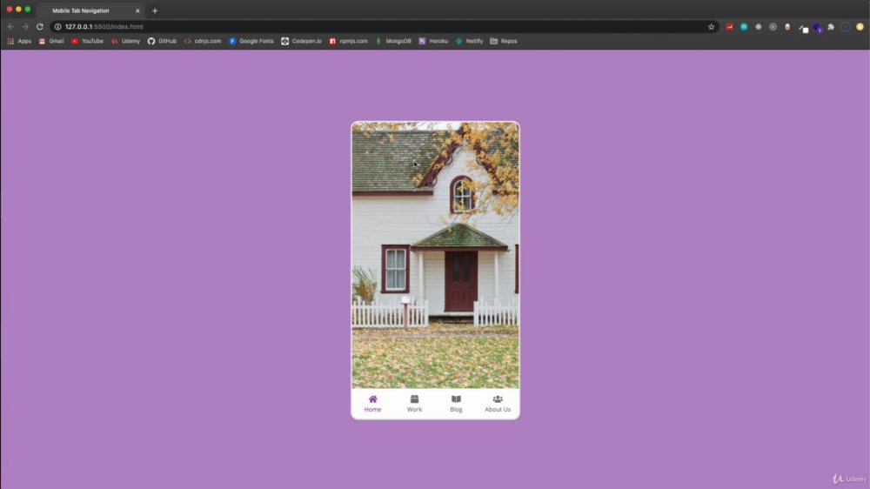Screen dimensions: 870x489
Task: Open the YouTube bookmark
Action: coord(87,41)
